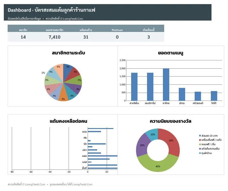This screenshot has height=191, width=228.
Task: Click the สมาชิก value 14
Action: [23, 37]
